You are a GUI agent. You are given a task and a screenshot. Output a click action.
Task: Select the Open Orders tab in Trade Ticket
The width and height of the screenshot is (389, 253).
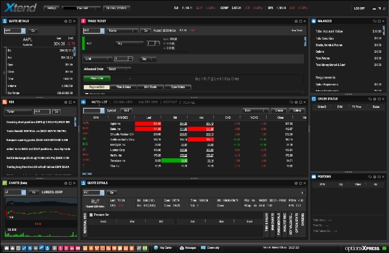177,87
